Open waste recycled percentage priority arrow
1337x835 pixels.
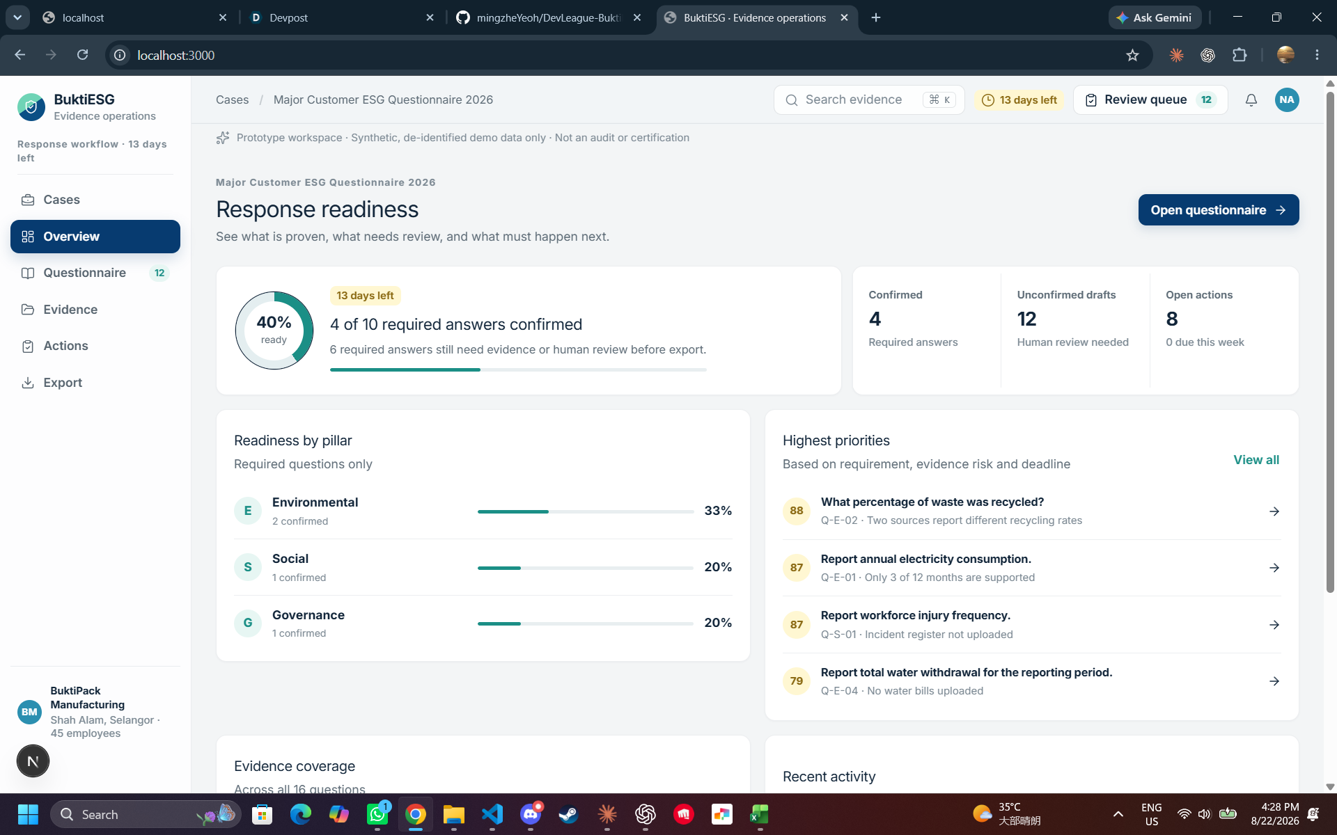click(1274, 511)
